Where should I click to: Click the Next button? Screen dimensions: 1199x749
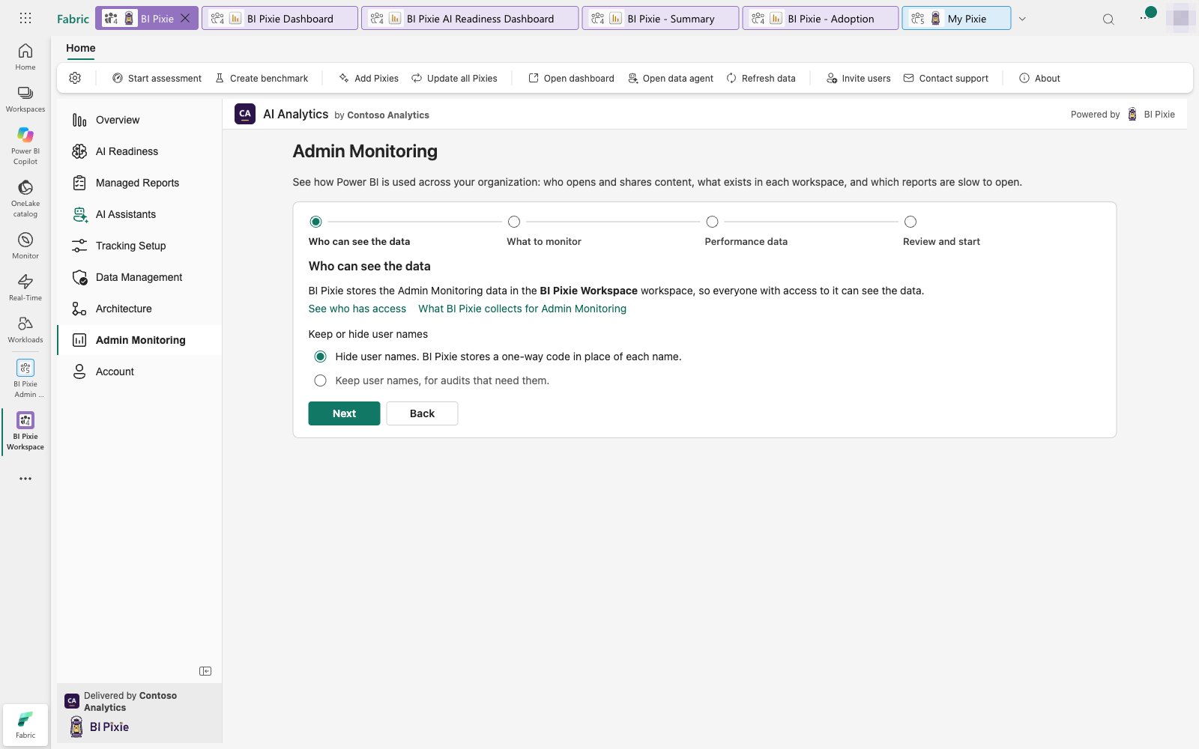344,413
